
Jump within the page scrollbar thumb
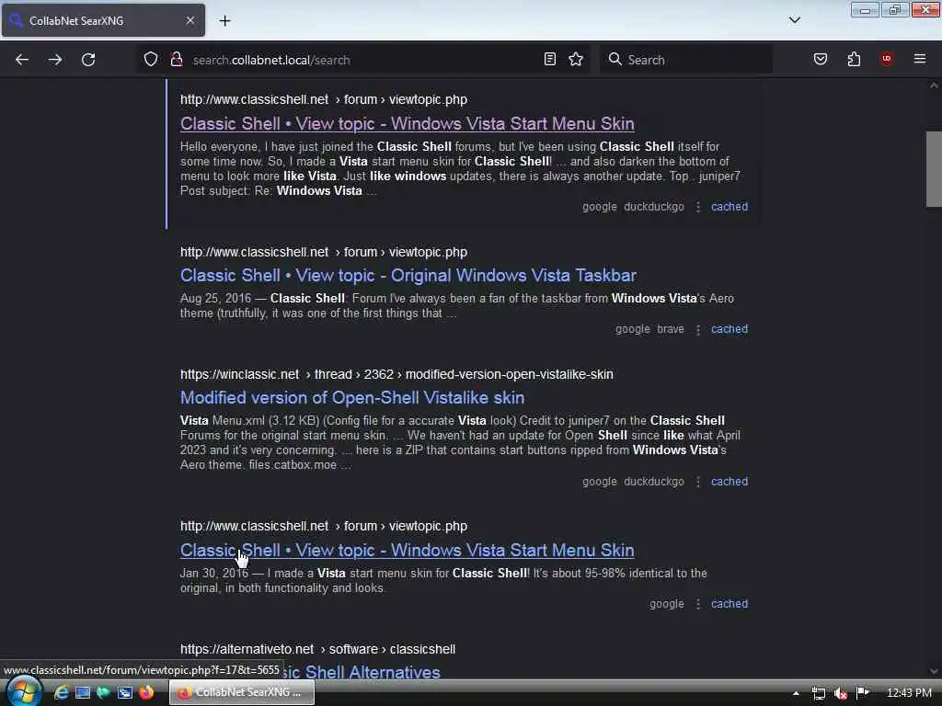click(934, 169)
